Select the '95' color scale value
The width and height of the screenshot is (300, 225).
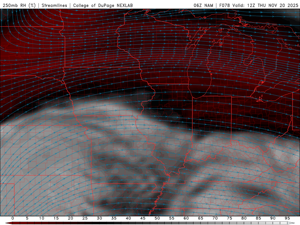click(x=287, y=218)
